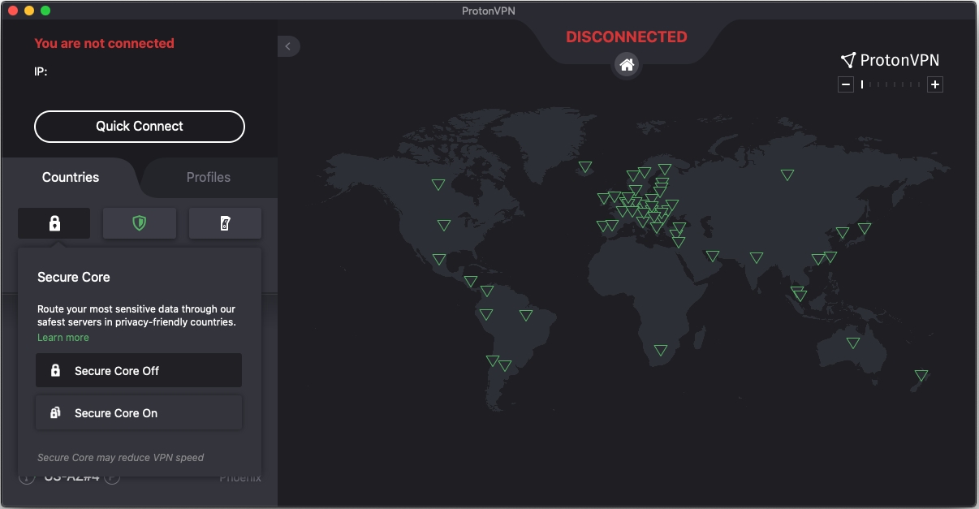Open the Learn more link
The height and width of the screenshot is (509, 979).
point(63,337)
